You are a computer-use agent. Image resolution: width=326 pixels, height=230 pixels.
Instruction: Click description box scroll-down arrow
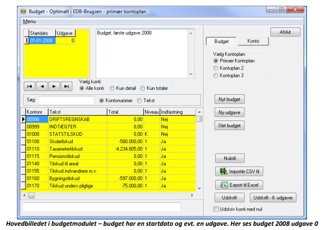pyautogui.click(x=190, y=74)
